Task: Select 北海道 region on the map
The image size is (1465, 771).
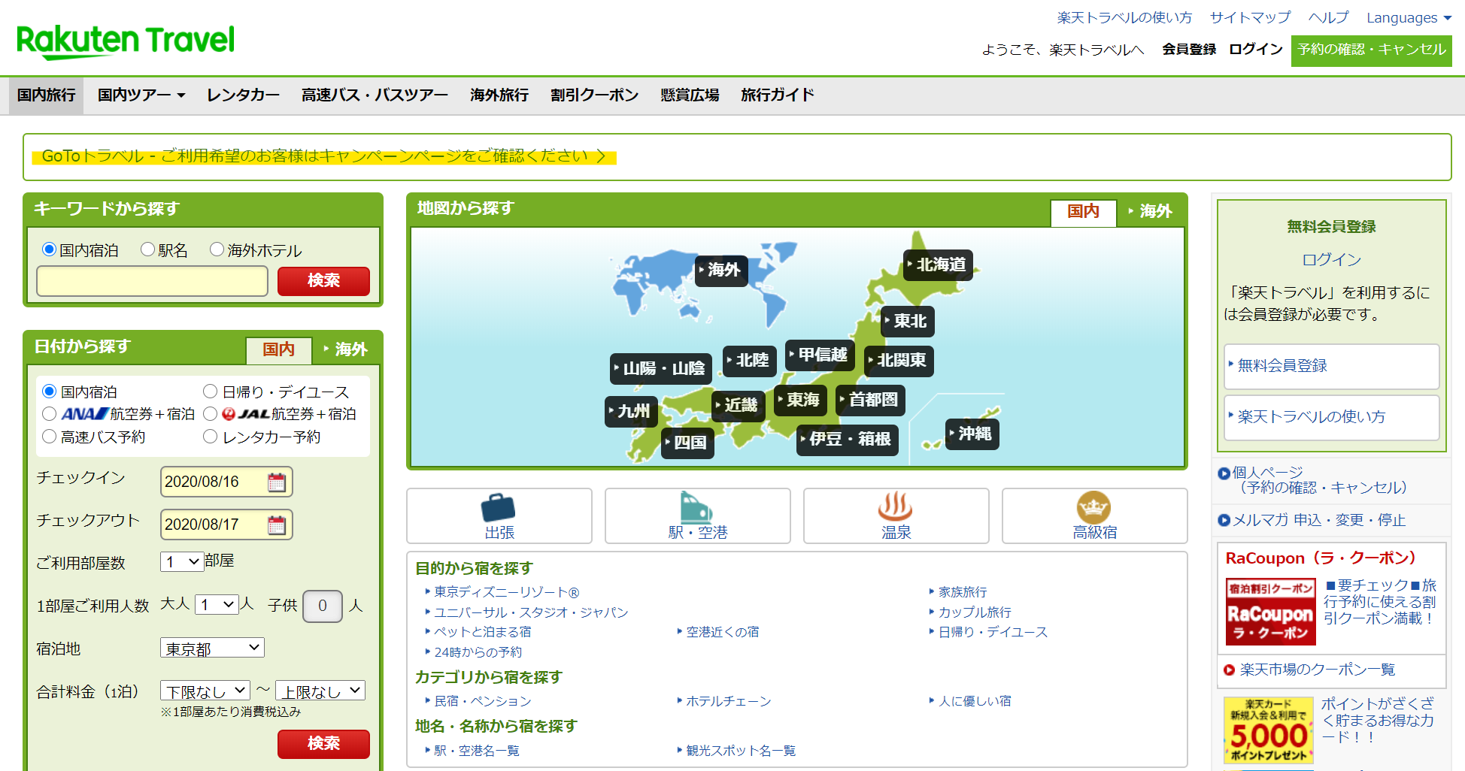Action: 938,265
